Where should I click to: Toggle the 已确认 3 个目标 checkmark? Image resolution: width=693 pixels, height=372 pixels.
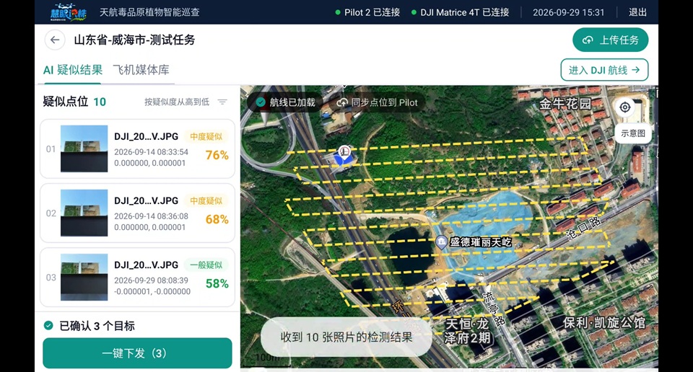pos(48,326)
